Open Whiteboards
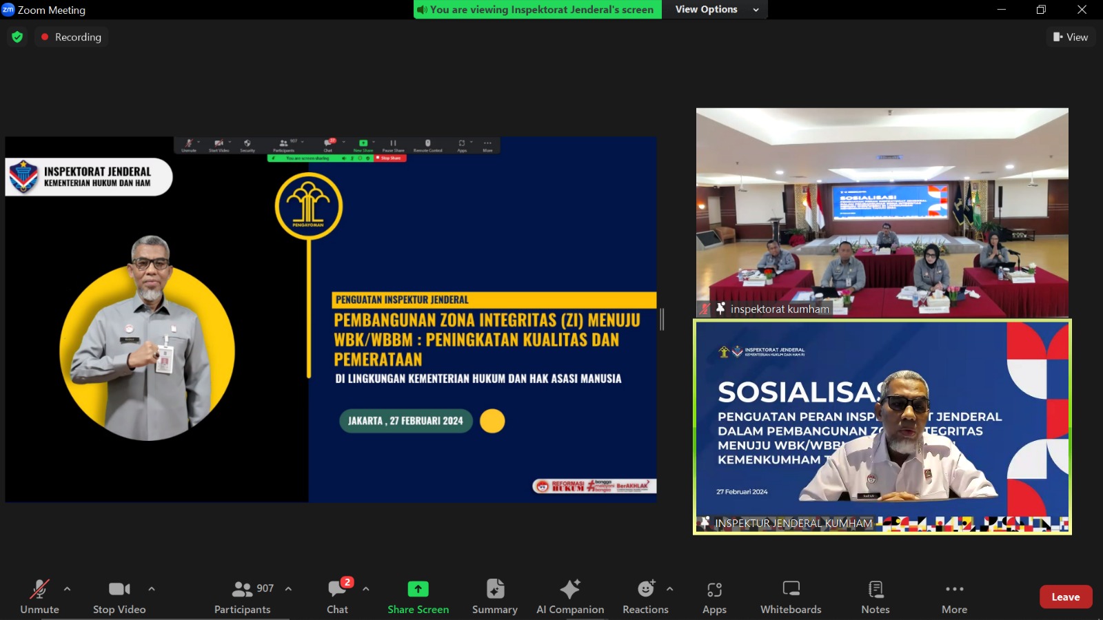Image resolution: width=1103 pixels, height=620 pixels. tap(791, 597)
